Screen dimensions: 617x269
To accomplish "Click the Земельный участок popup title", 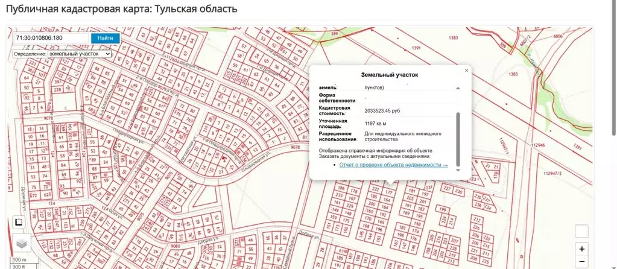I will [x=390, y=75].
